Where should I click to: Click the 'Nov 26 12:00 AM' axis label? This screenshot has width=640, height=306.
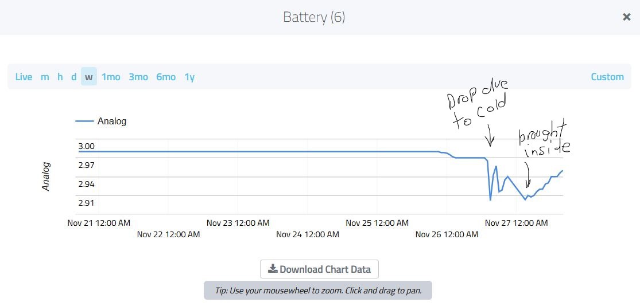click(447, 234)
